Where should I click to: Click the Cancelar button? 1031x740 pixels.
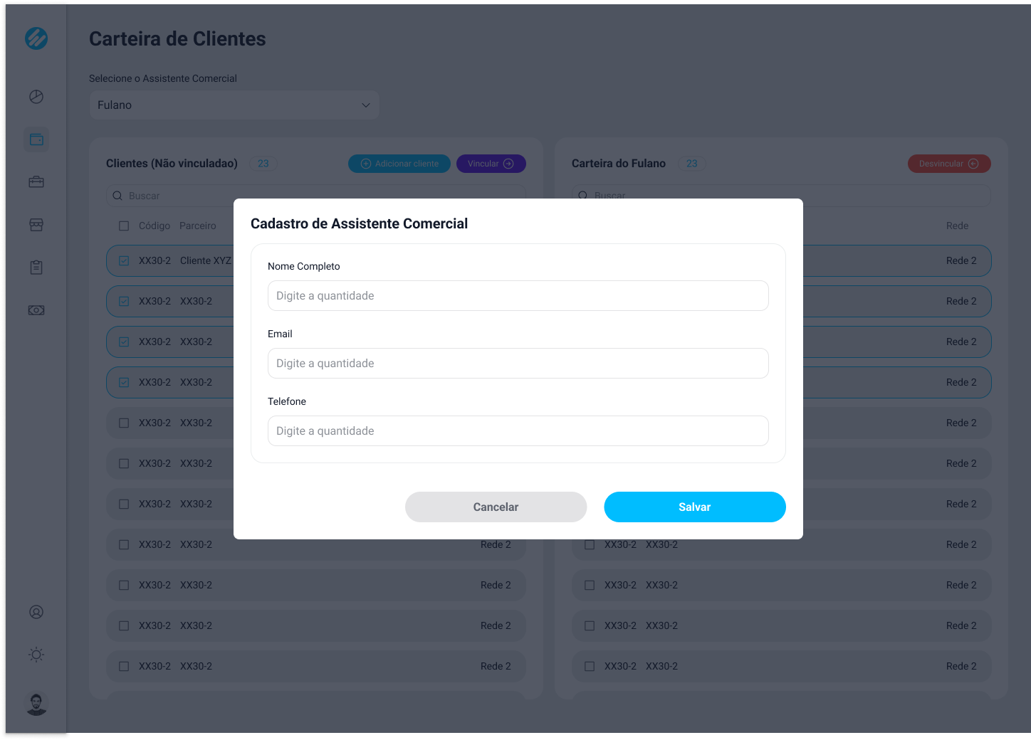(496, 507)
